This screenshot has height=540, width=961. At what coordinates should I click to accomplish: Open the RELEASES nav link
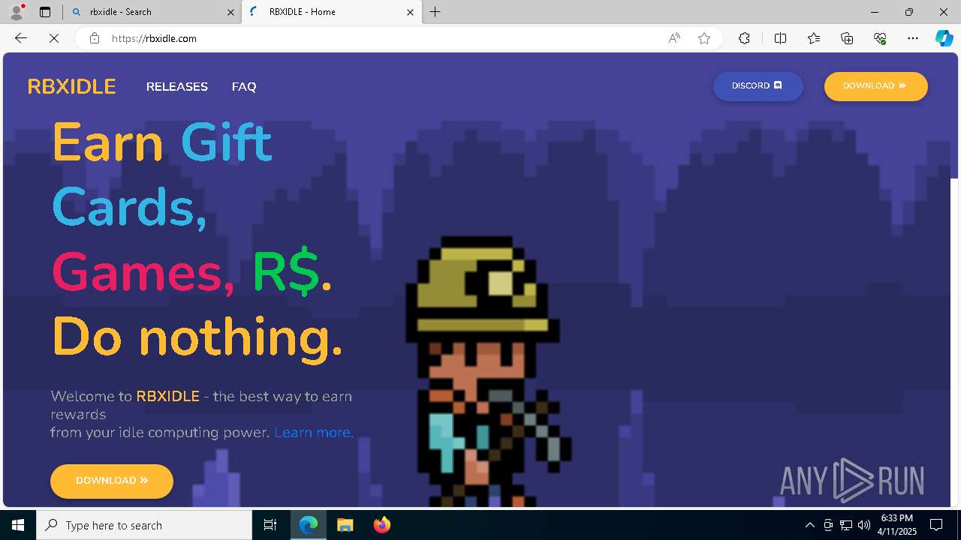point(177,87)
